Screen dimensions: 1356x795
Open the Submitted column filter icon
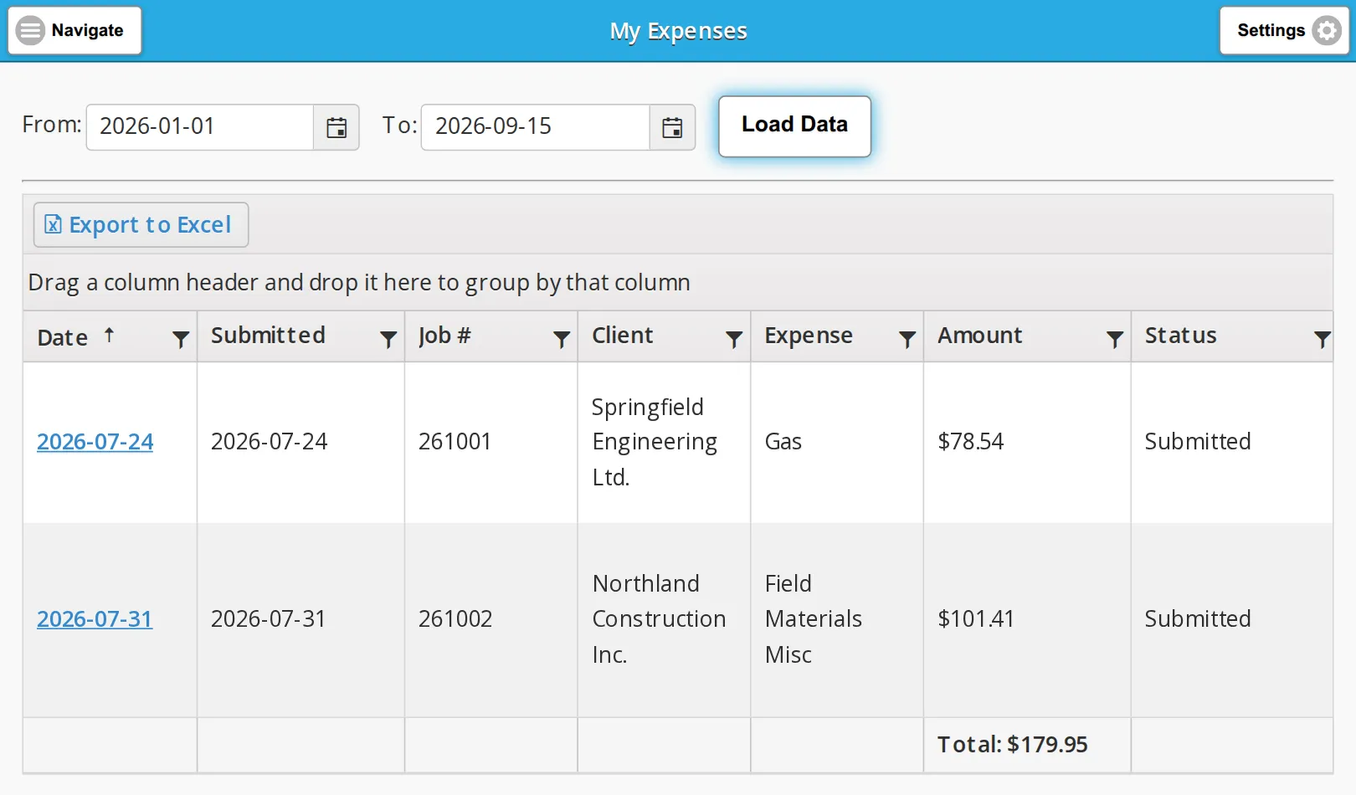coord(388,339)
